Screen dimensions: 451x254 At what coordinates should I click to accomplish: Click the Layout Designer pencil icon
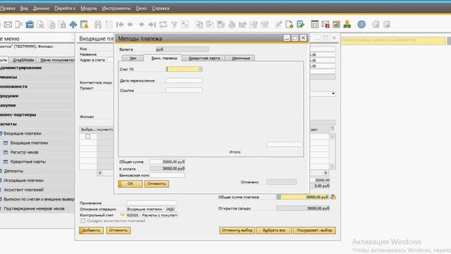click(x=278, y=25)
